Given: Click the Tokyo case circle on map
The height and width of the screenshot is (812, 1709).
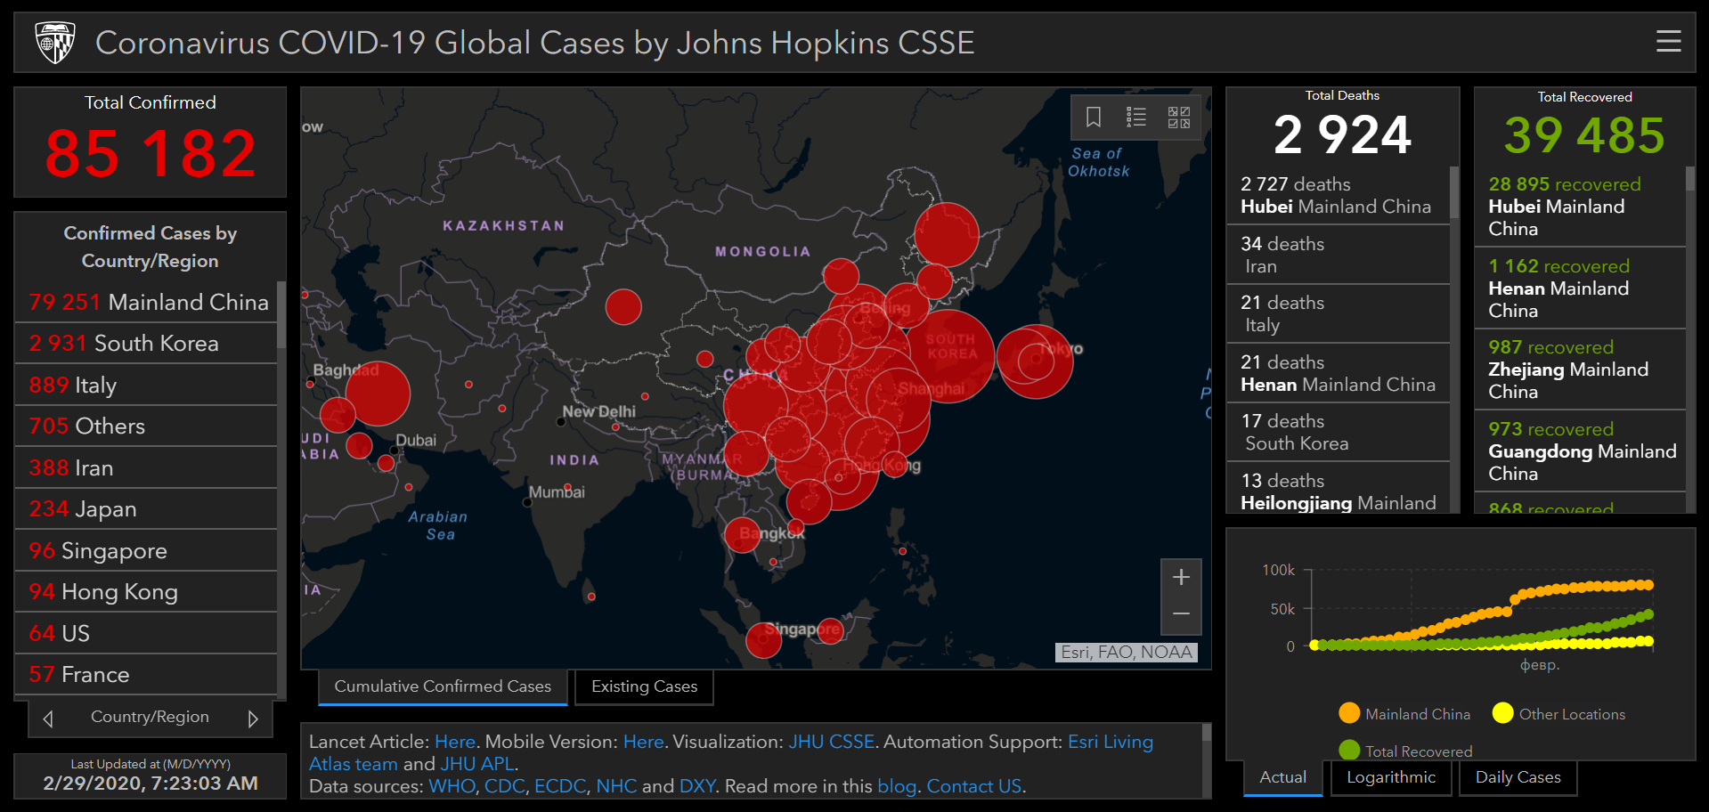Looking at the screenshot, I should click(x=1035, y=361).
